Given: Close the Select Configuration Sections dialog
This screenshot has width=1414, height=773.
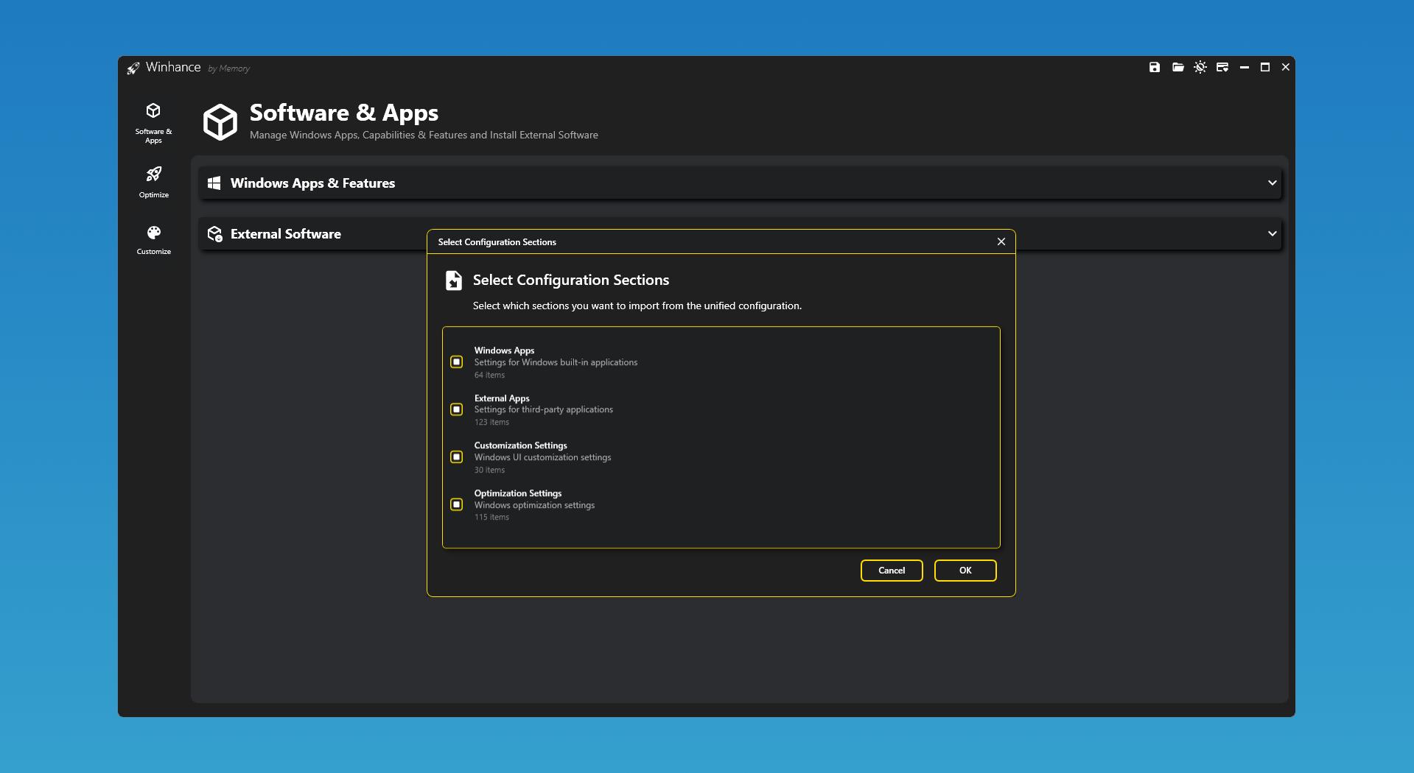Looking at the screenshot, I should click(1001, 241).
